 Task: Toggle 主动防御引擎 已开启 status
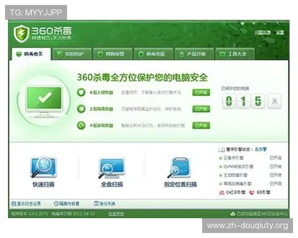click(x=276, y=175)
